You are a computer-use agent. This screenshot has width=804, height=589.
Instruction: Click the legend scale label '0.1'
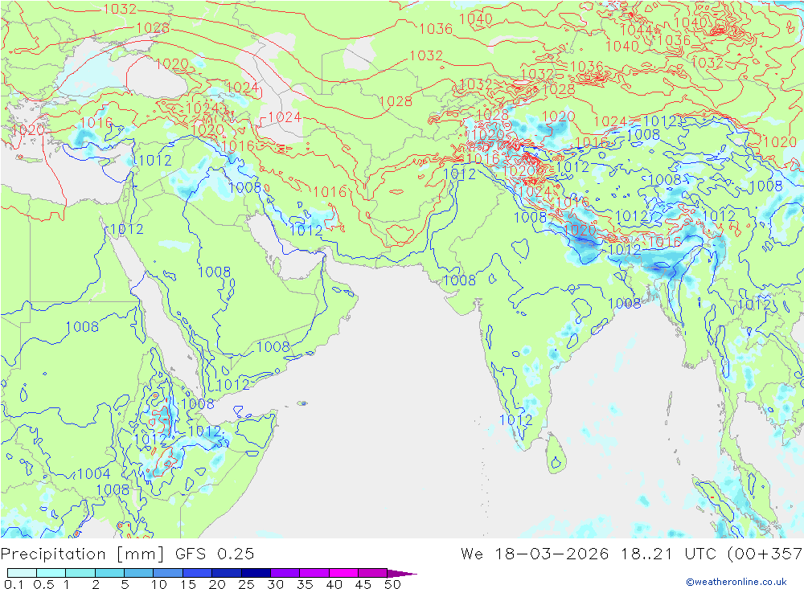14,584
